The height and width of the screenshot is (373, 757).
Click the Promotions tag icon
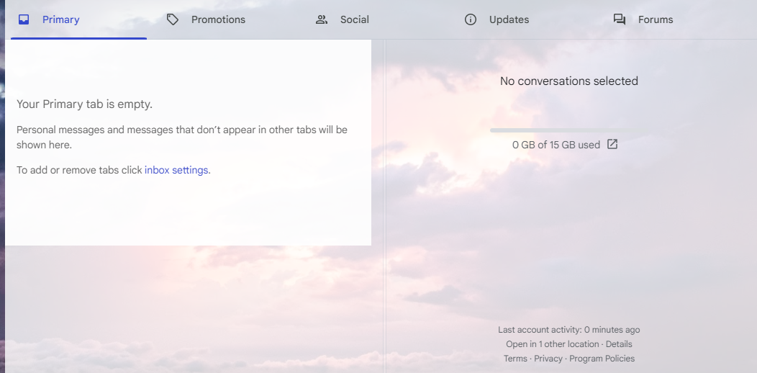173,20
